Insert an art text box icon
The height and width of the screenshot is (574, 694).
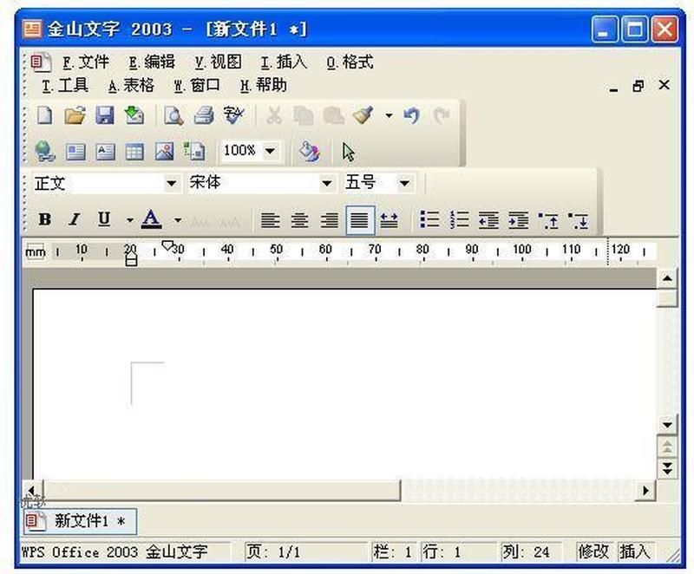[x=105, y=152]
